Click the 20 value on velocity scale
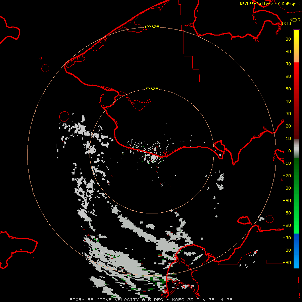The height and width of the screenshot is (302, 302). click(288, 126)
